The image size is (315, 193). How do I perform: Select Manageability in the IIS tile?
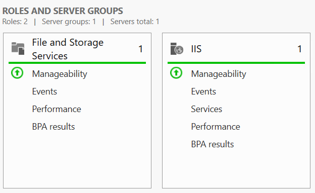click(x=219, y=74)
